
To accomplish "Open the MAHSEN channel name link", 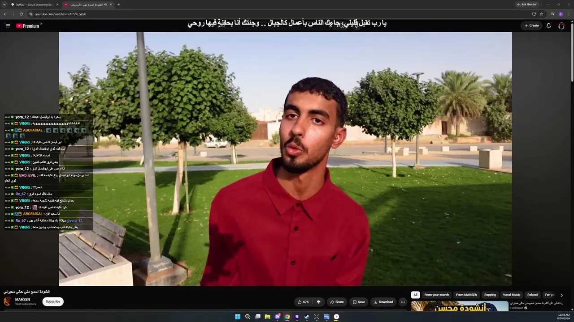I will click(x=23, y=300).
